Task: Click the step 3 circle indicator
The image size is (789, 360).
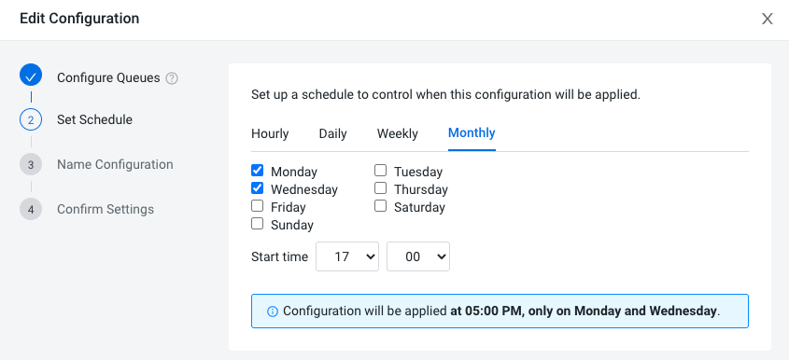Action: coord(31,164)
